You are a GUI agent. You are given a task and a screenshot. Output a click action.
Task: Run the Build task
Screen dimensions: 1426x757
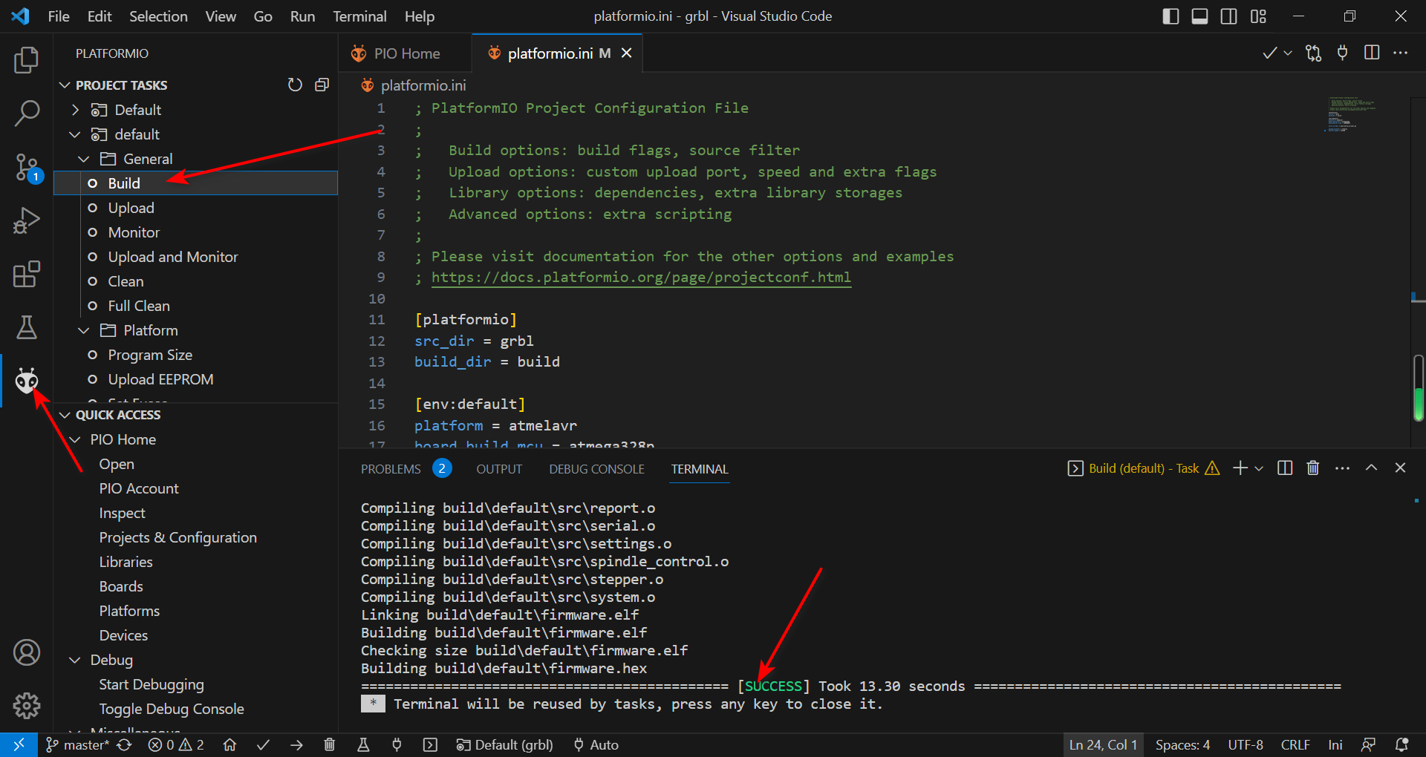(x=196, y=183)
